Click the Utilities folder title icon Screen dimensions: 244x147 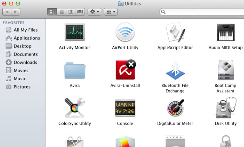point(121,4)
